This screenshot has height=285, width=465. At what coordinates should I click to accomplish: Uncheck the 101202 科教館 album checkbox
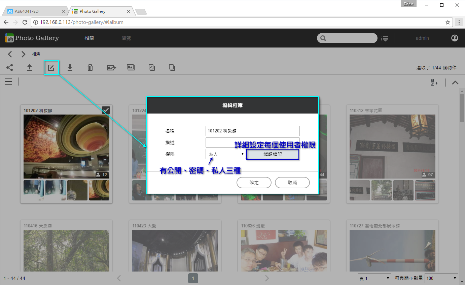106,110
